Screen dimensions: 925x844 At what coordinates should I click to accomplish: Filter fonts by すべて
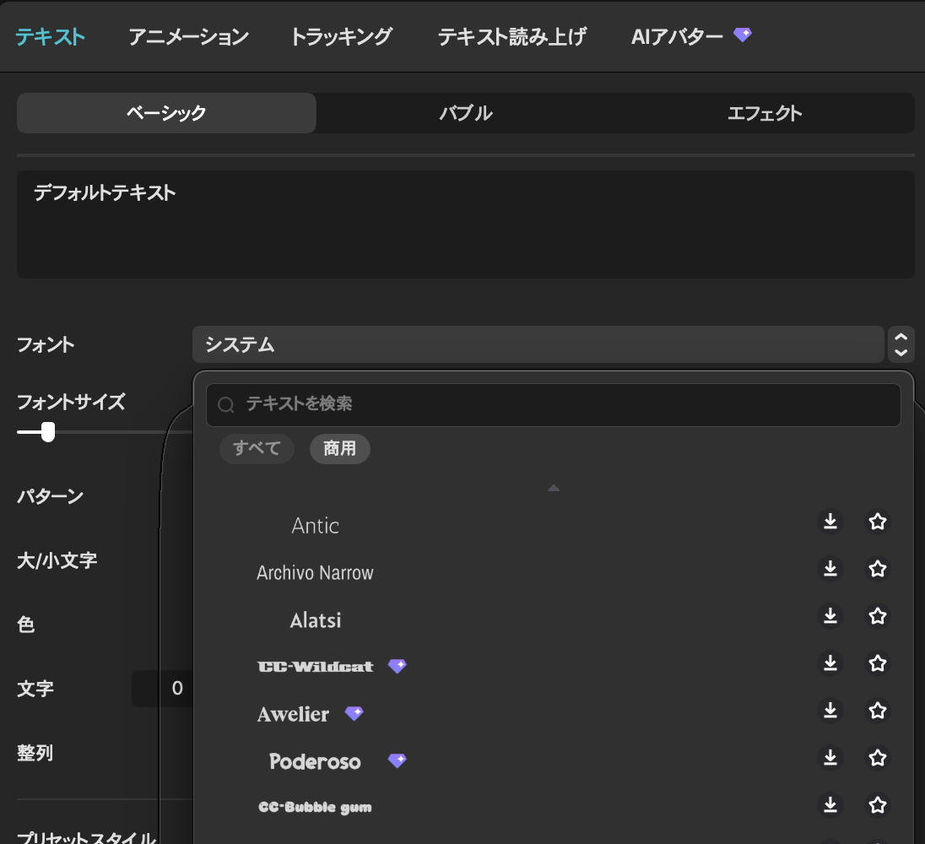257,449
